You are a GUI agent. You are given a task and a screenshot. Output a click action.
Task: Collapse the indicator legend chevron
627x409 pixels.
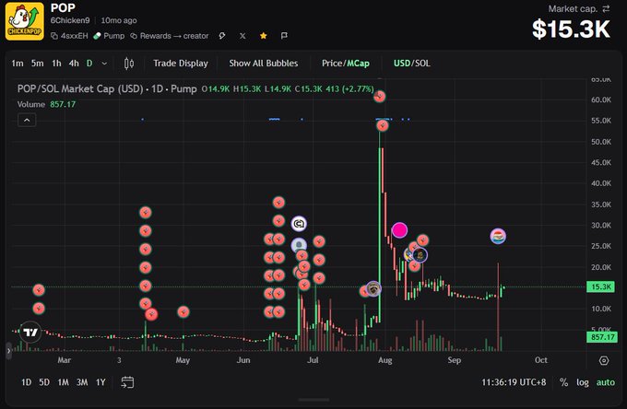coord(27,120)
